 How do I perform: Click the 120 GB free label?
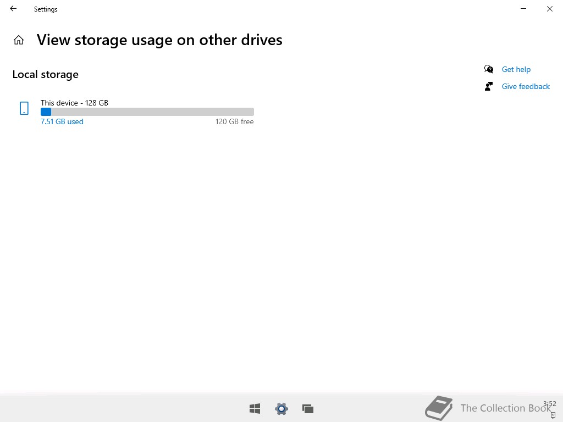click(x=234, y=121)
